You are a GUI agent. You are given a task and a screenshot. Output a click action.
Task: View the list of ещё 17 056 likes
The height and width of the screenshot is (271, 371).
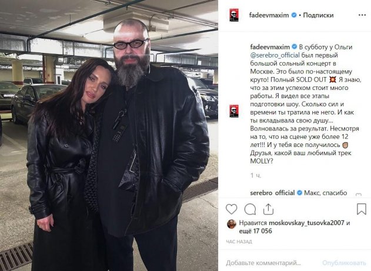pos(256,231)
